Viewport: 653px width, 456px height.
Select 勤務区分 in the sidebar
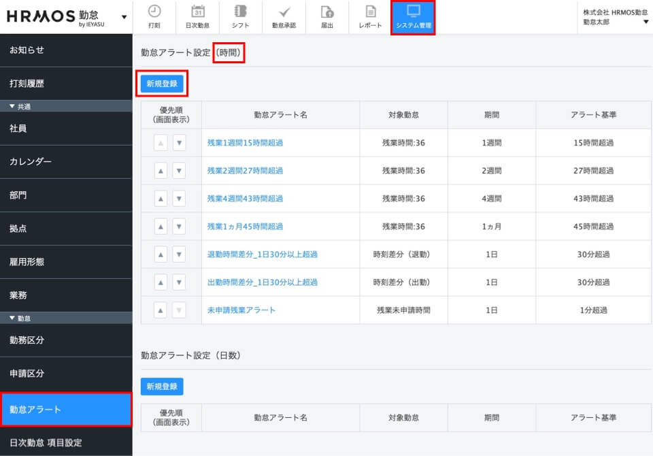click(x=66, y=340)
